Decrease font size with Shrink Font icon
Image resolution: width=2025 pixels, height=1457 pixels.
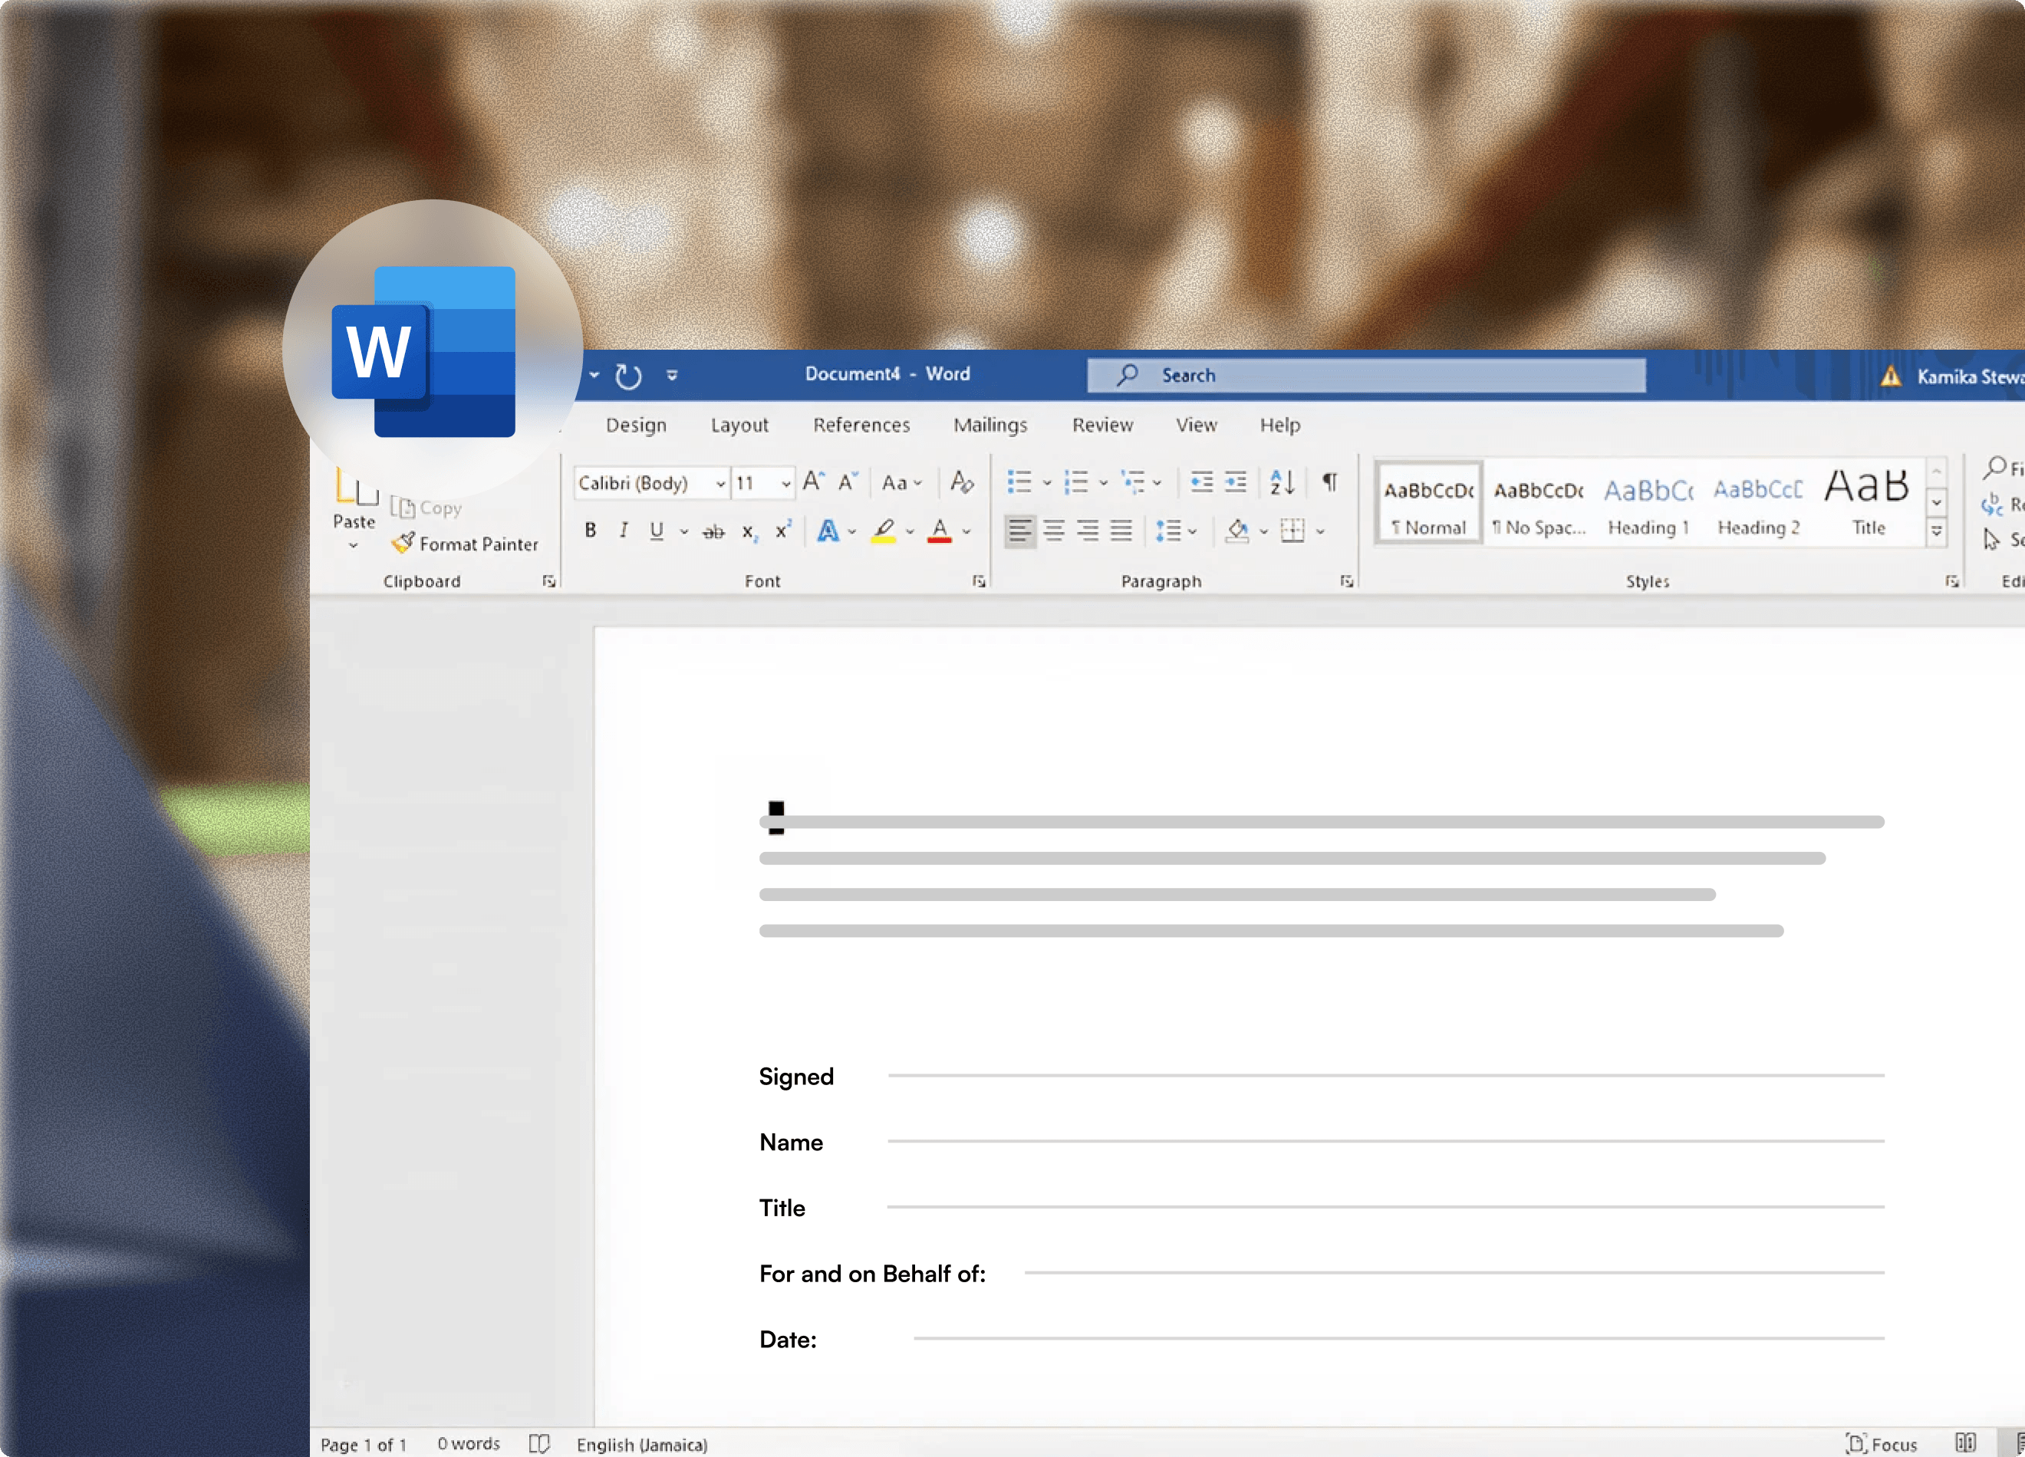[848, 482]
